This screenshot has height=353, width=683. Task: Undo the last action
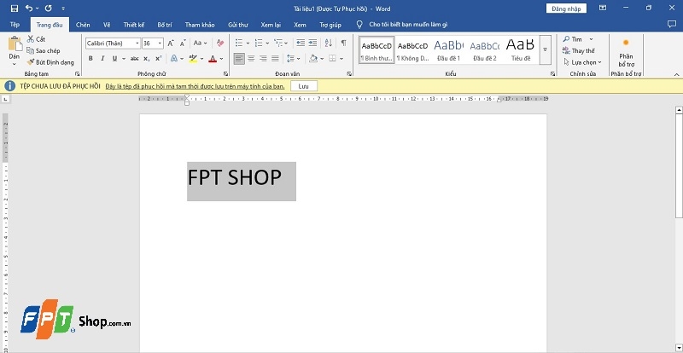point(29,9)
